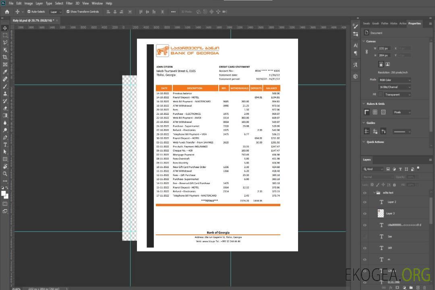Select the Move tool in toolbar
435x290 pixels.
5,28
